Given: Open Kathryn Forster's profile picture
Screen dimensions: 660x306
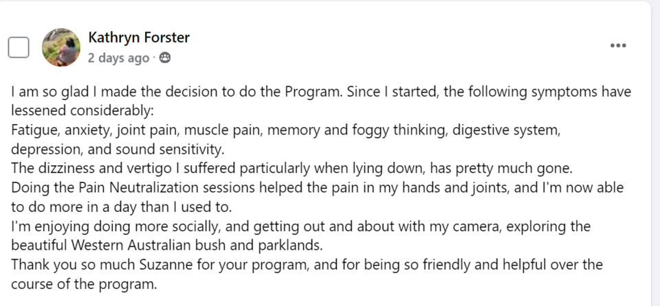Looking at the screenshot, I should pos(61,47).
